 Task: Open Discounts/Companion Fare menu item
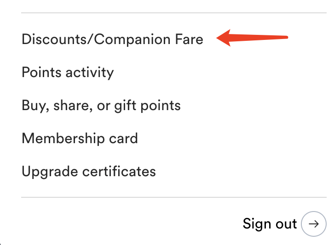[x=112, y=39]
